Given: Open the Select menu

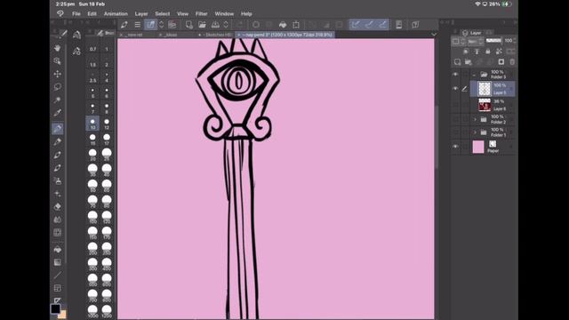Looking at the screenshot, I should (162, 14).
